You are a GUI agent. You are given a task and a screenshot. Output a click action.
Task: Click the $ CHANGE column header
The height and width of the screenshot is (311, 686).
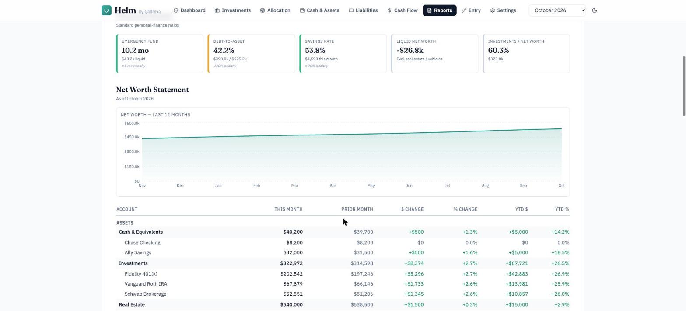pos(412,209)
